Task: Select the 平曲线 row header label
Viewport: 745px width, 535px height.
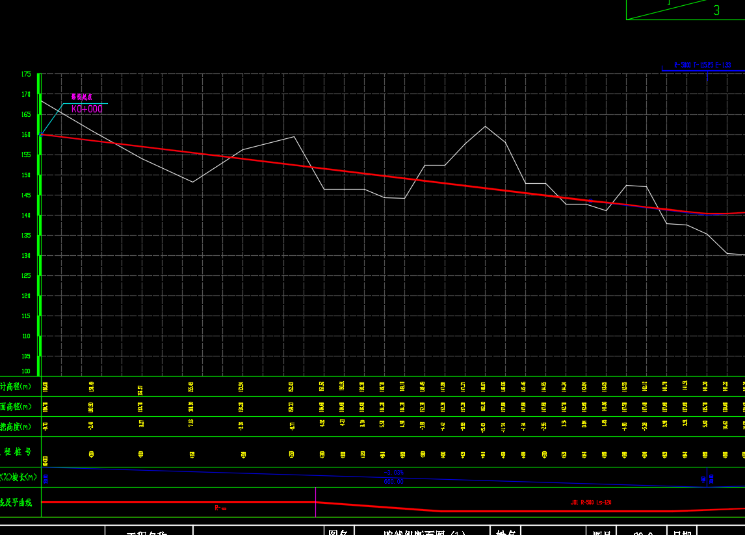Action: [x=16, y=503]
